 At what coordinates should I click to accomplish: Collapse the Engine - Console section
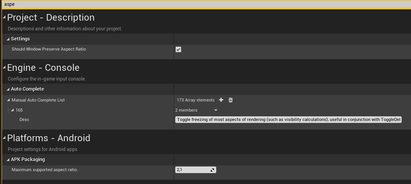pyautogui.click(x=4, y=67)
